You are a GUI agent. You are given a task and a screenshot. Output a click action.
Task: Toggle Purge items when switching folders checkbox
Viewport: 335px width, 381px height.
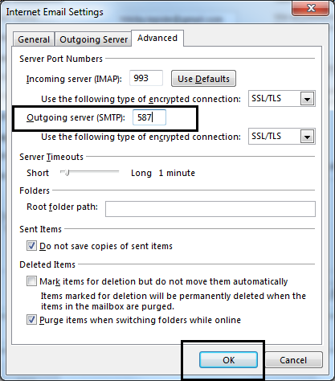[x=31, y=320]
